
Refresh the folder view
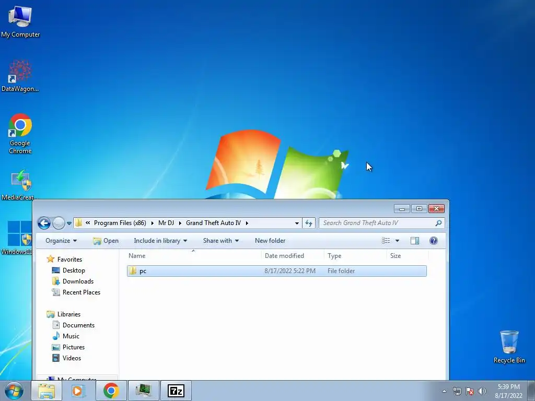point(309,223)
